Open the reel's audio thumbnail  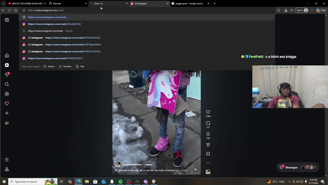coord(208,172)
